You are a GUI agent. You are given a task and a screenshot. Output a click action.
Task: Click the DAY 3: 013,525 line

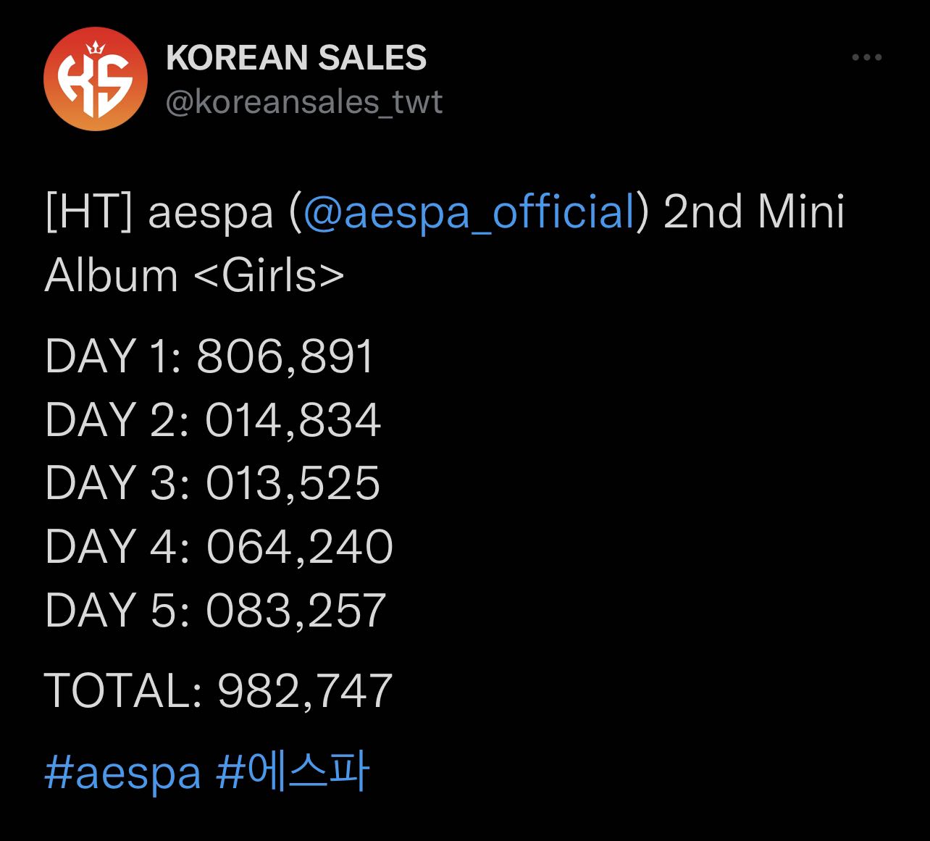pyautogui.click(x=213, y=484)
